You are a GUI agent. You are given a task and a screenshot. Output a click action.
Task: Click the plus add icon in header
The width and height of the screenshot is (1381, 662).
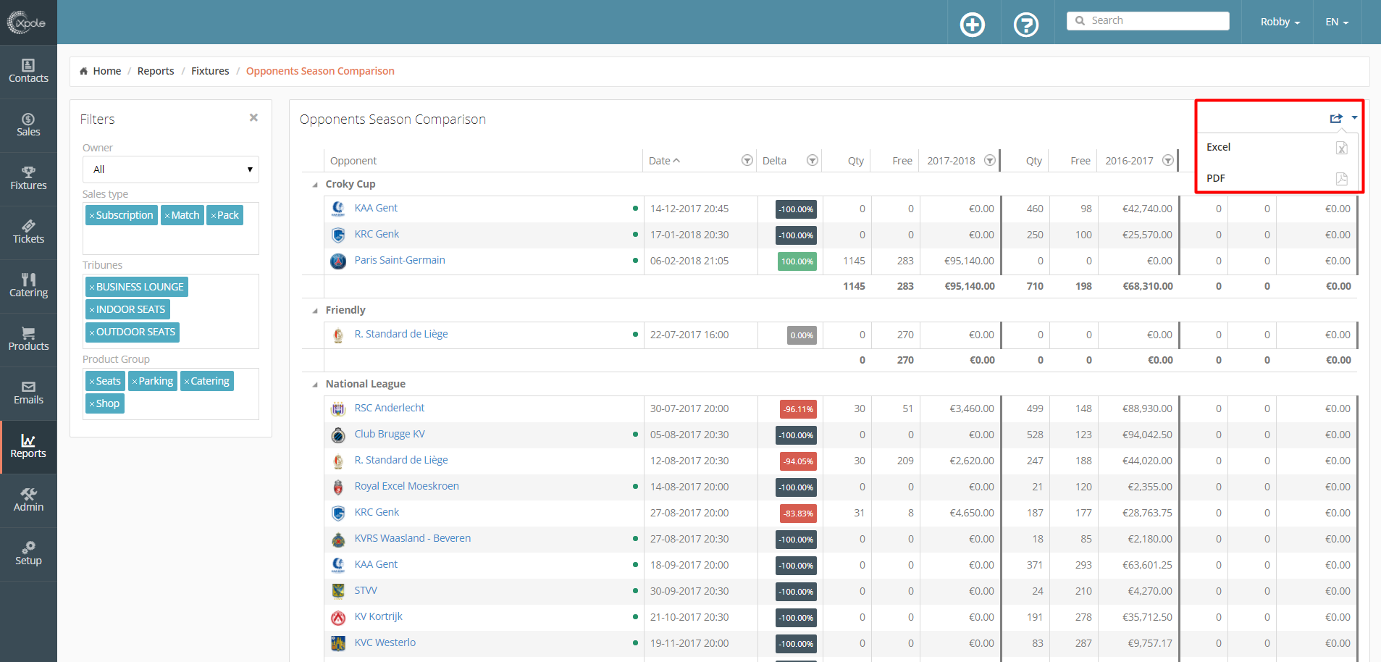[973, 25]
